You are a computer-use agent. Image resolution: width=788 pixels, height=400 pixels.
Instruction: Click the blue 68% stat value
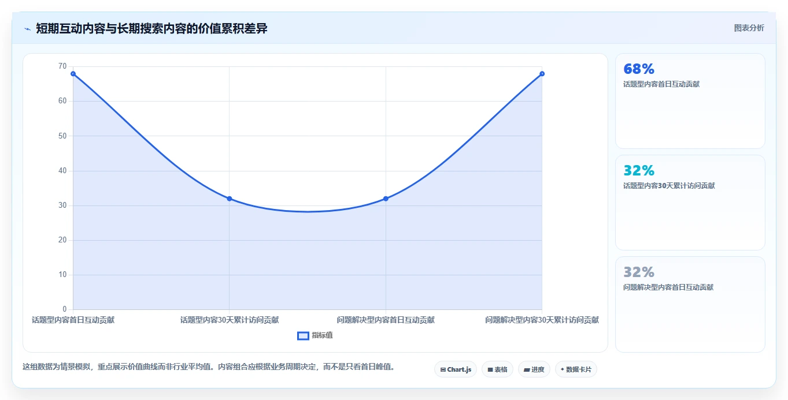click(639, 69)
